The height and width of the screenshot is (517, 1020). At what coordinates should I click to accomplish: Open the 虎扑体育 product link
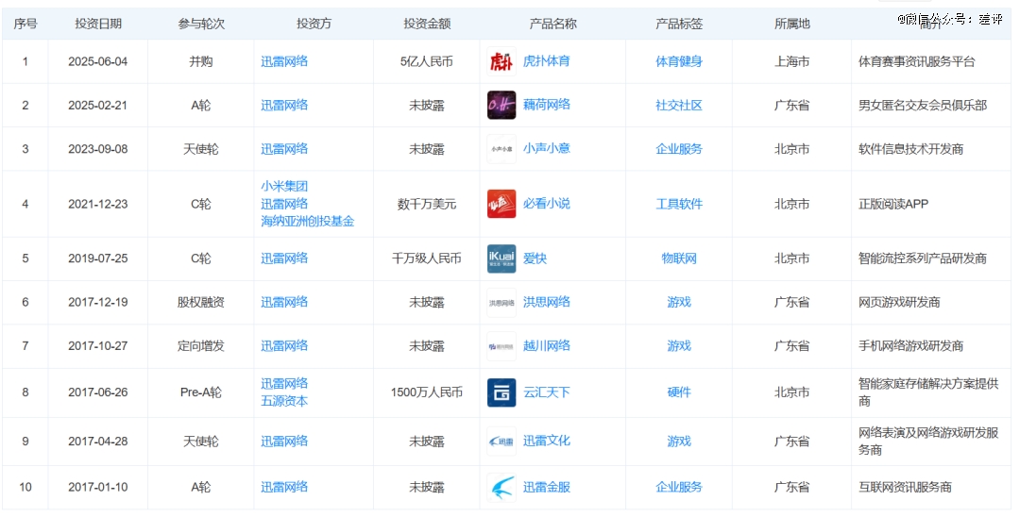point(546,61)
